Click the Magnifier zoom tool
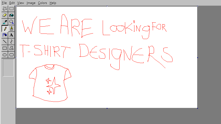221x124 pixels. 11,22
